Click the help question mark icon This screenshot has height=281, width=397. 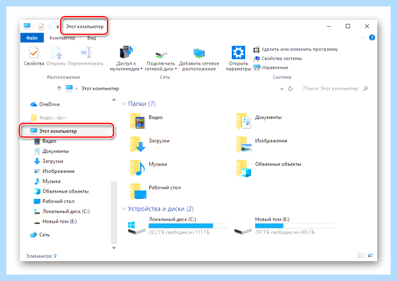[372, 38]
